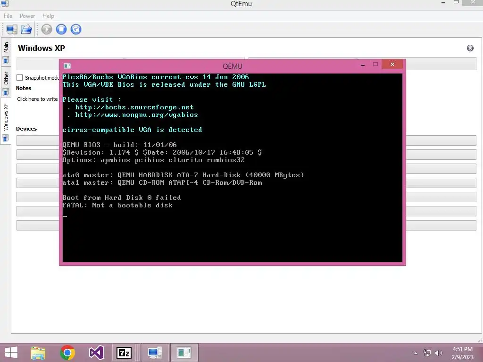Click the new virtual machine toolbar icon
483x362 pixels.
pyautogui.click(x=11, y=30)
